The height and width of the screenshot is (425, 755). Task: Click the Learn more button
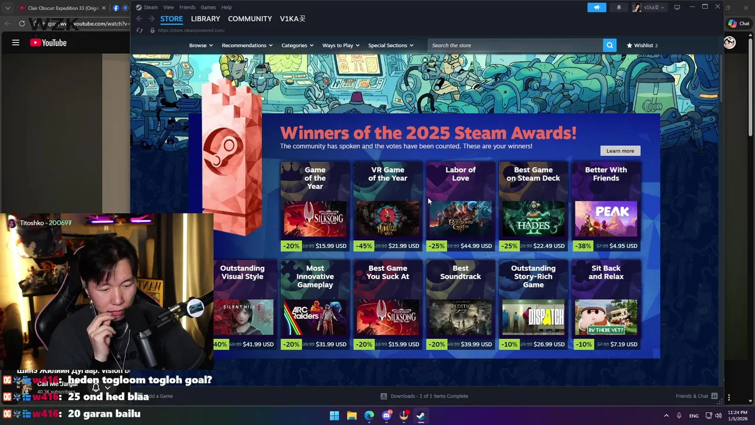point(620,151)
